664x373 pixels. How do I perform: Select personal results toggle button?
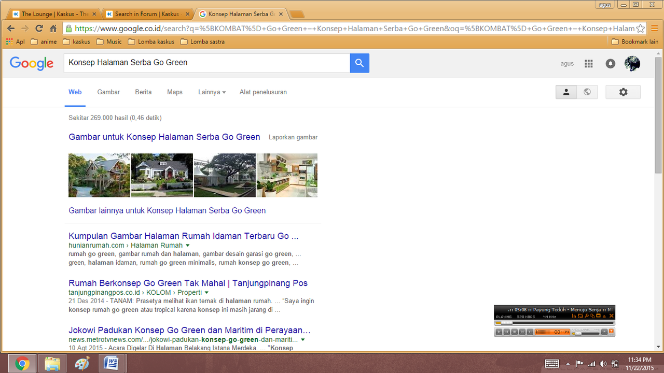click(x=566, y=92)
